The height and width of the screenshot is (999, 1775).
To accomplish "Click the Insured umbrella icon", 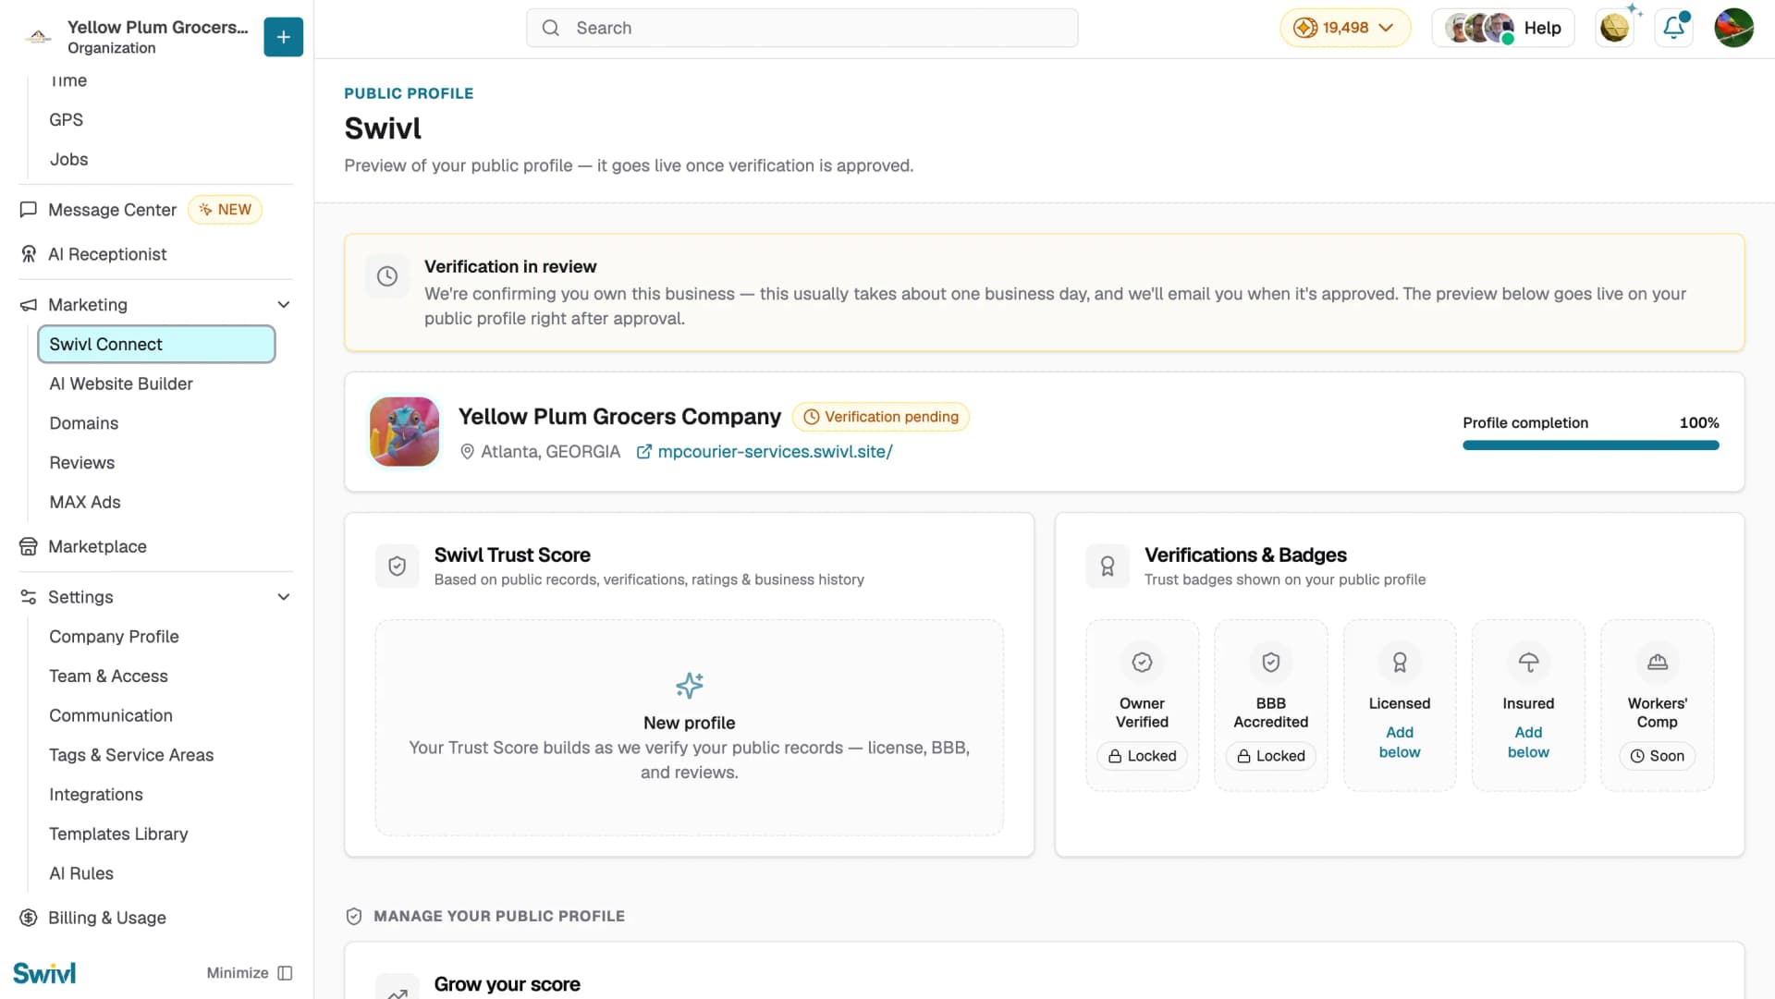I will pos(1528,663).
